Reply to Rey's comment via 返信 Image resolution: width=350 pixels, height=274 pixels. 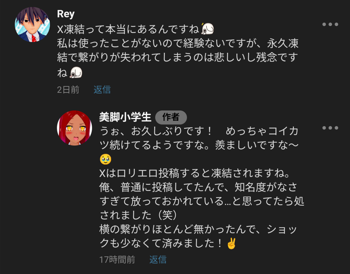(102, 90)
